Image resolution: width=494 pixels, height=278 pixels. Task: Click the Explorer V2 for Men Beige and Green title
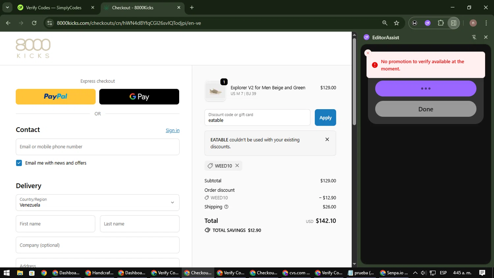coord(268,88)
